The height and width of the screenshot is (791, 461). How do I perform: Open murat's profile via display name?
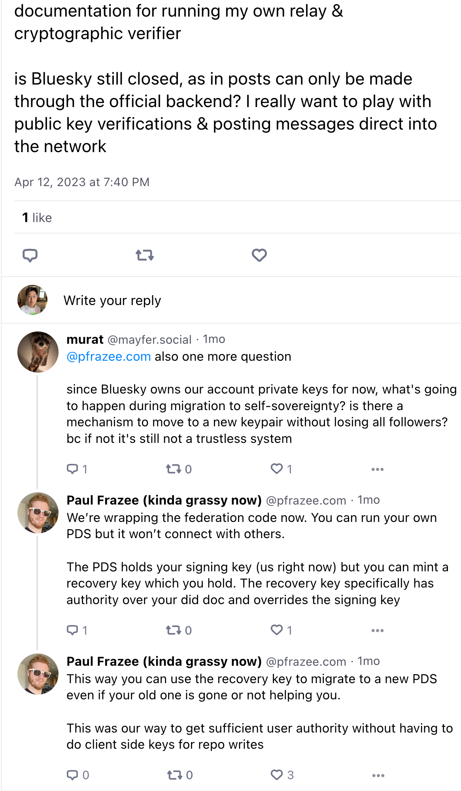point(85,339)
